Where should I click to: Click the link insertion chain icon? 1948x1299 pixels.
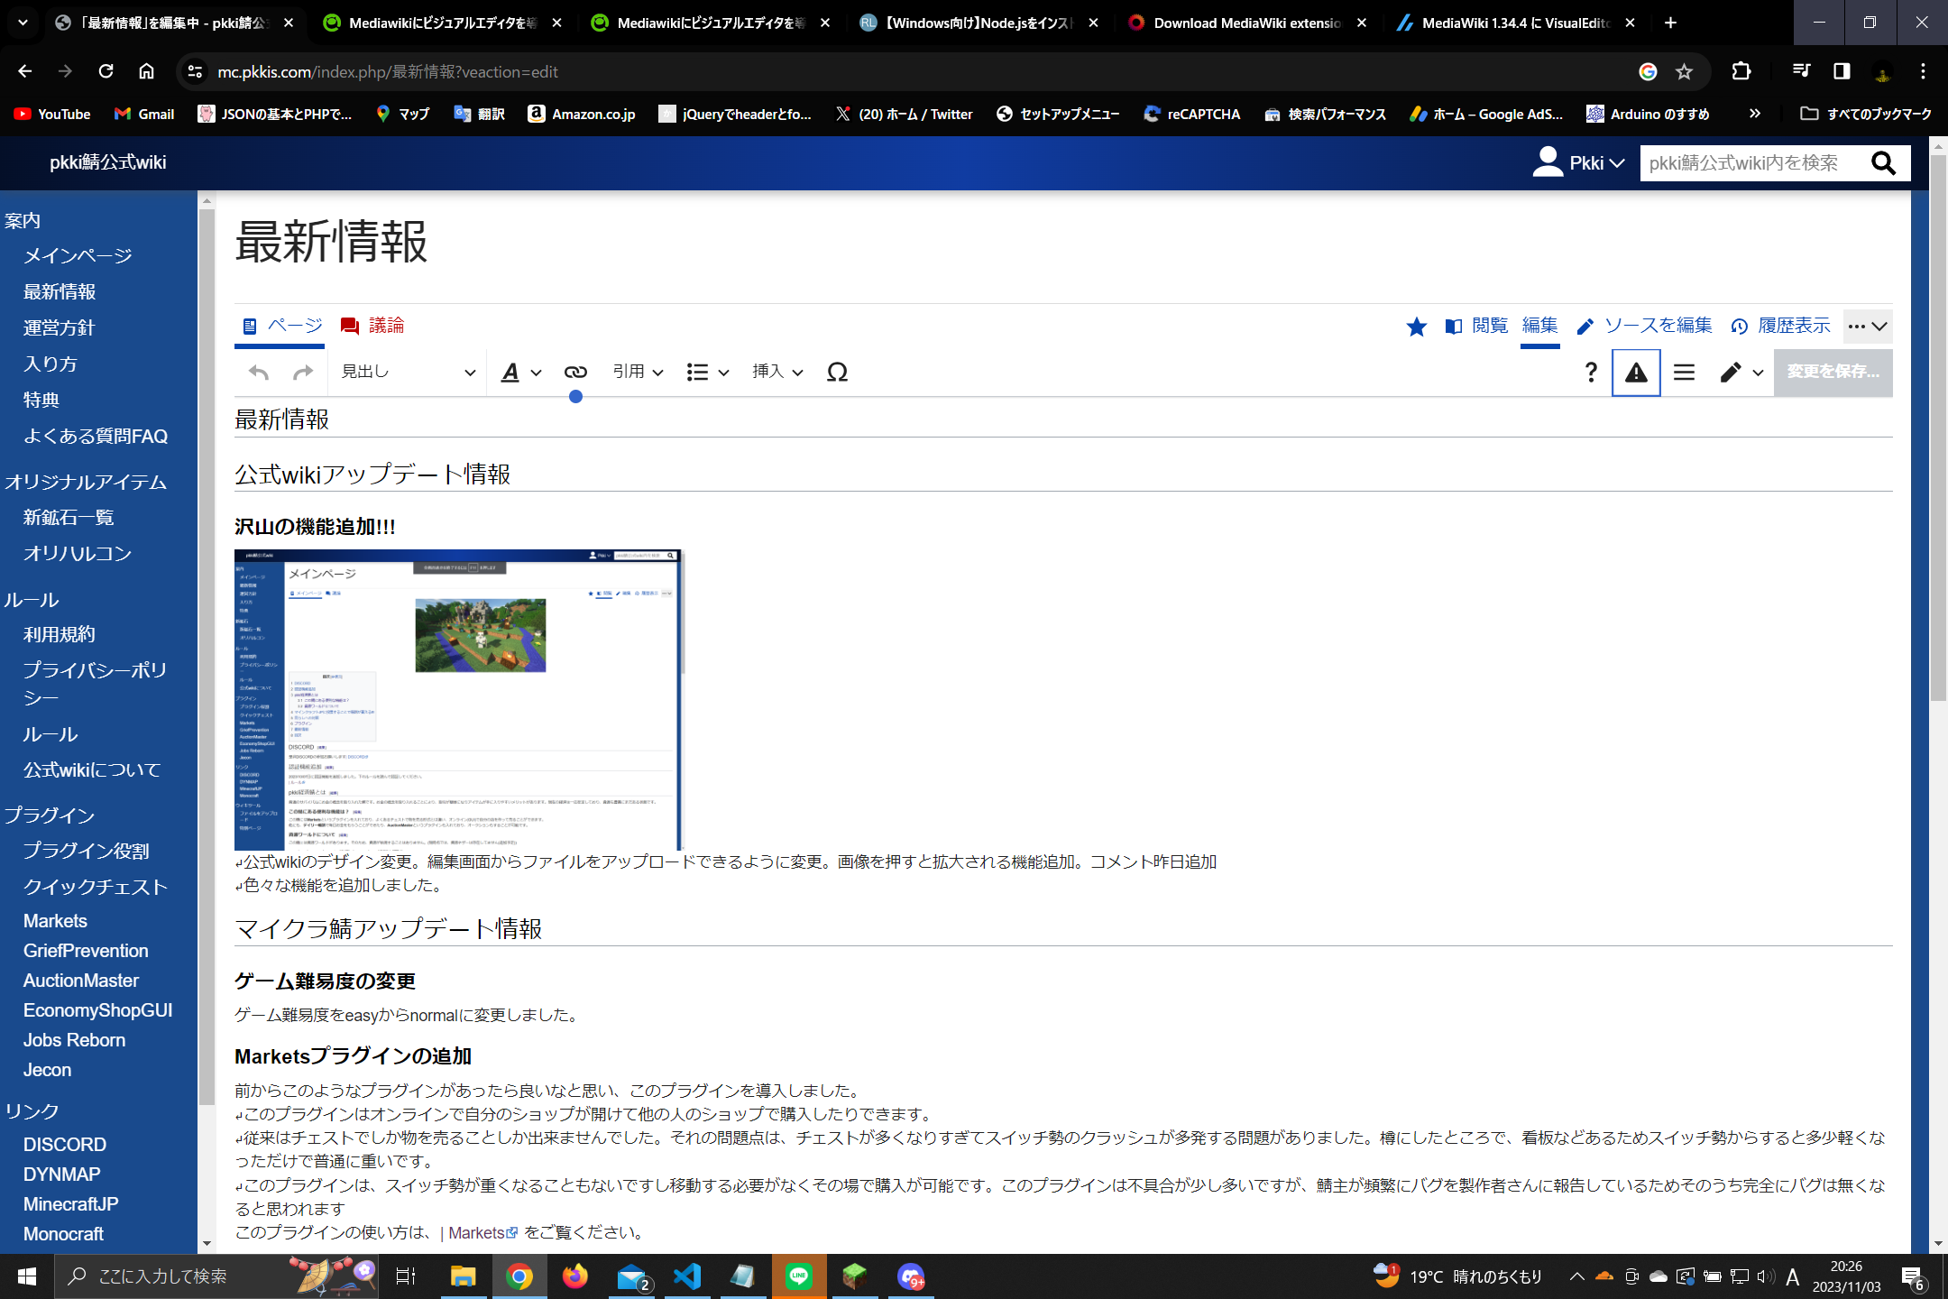click(575, 373)
